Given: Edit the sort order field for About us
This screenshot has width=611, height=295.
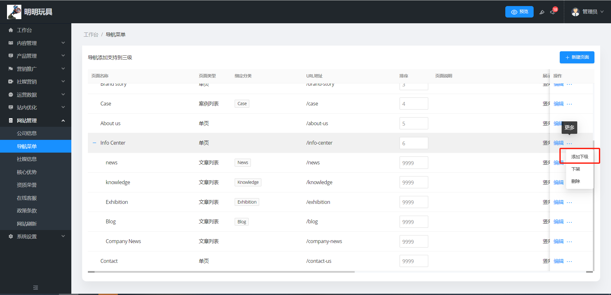Looking at the screenshot, I should [x=414, y=123].
